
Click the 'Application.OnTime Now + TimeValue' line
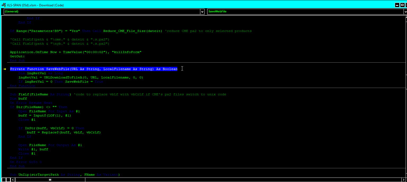(x=76, y=52)
